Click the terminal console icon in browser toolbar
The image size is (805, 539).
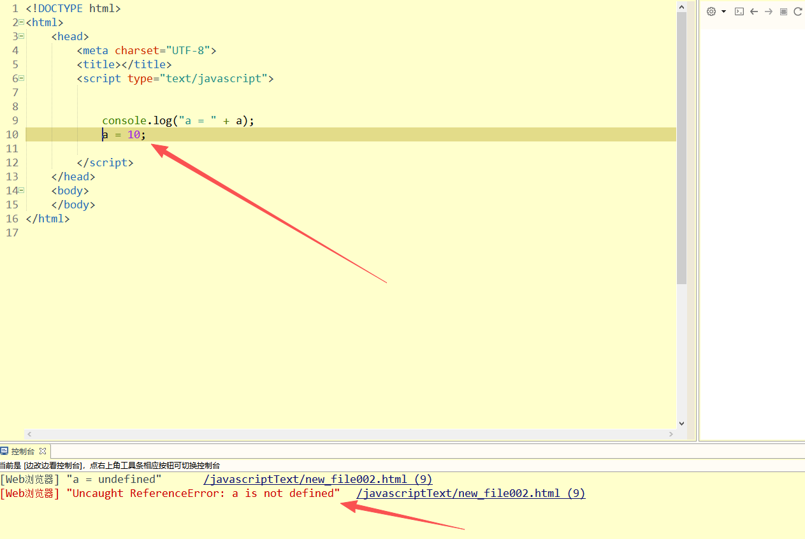point(739,11)
